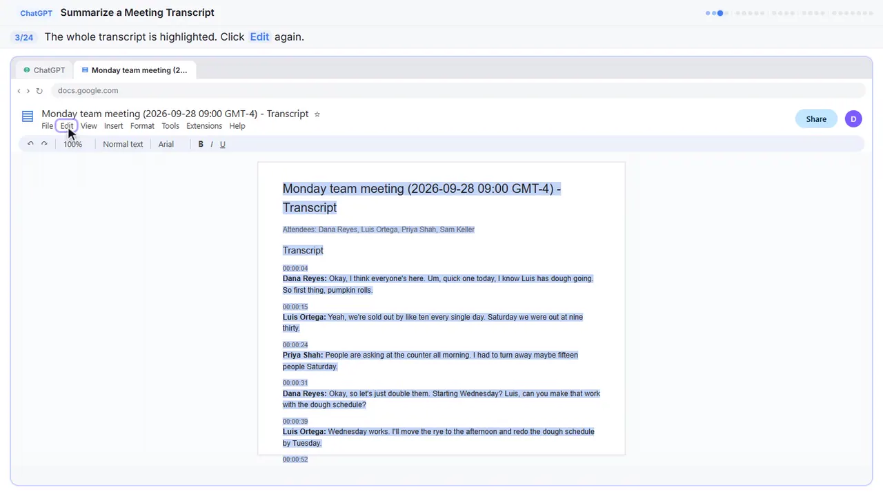Open the D account avatar

[x=853, y=119]
